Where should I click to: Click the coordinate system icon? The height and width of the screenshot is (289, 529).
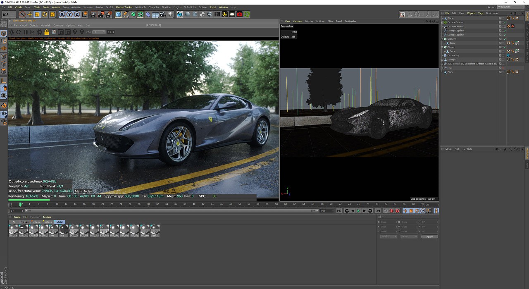click(85, 14)
